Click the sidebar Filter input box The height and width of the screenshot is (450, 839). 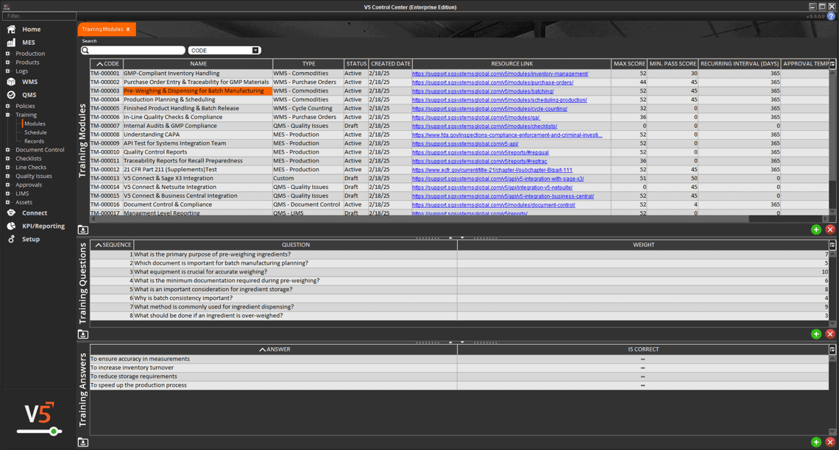[38, 16]
